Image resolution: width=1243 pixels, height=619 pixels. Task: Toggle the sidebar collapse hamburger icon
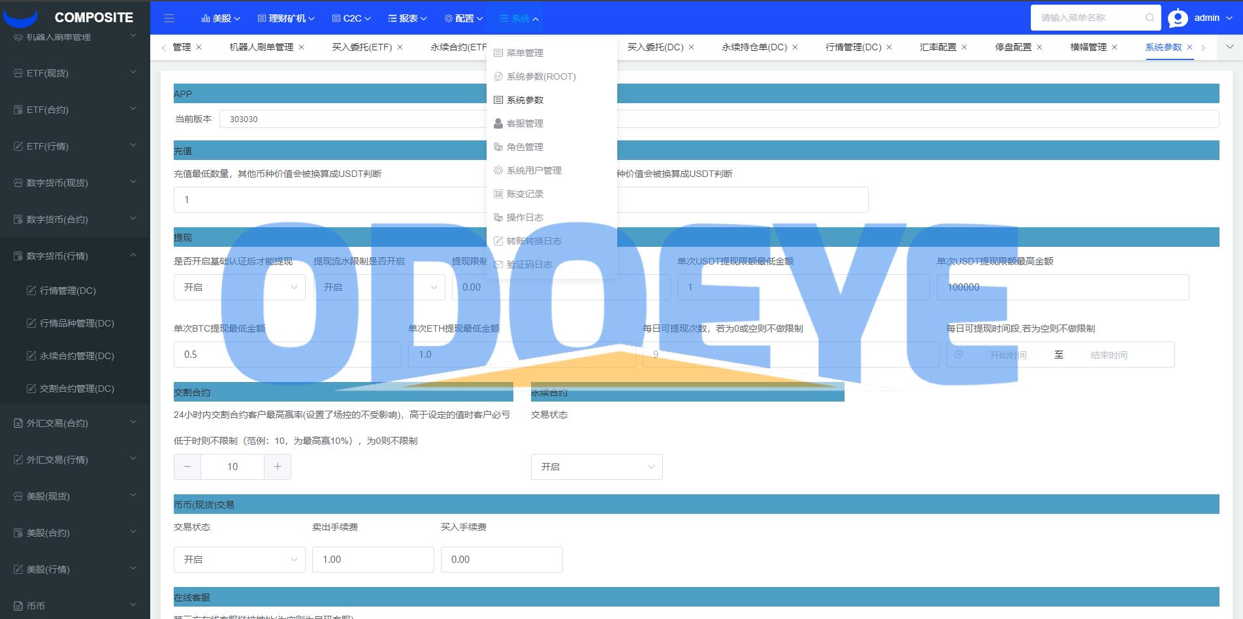click(169, 18)
